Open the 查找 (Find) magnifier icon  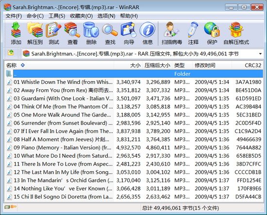coord(110,33)
